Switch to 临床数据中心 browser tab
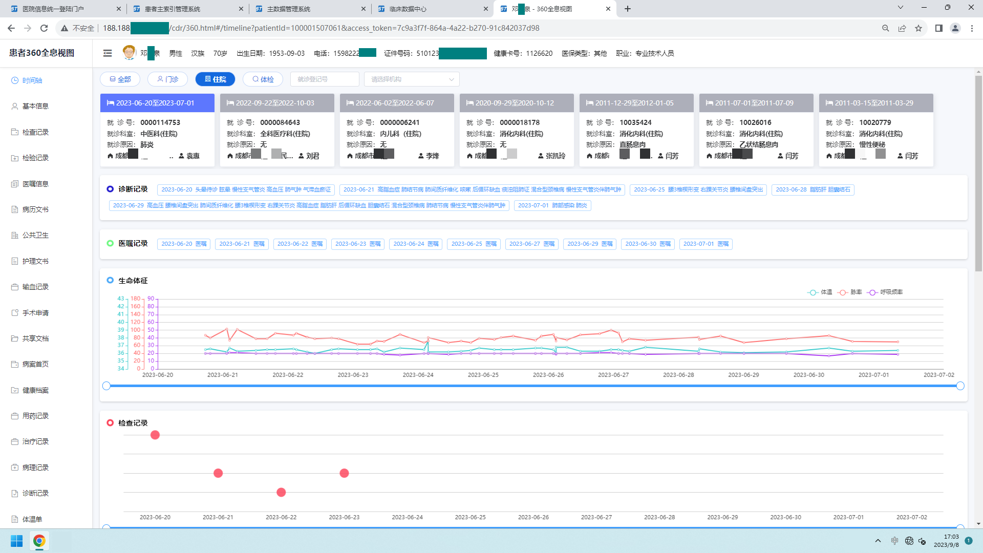The image size is (983, 553). click(408, 9)
